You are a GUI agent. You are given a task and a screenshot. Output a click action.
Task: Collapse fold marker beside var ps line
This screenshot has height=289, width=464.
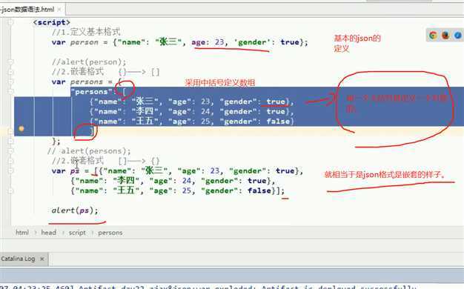tap(11, 170)
